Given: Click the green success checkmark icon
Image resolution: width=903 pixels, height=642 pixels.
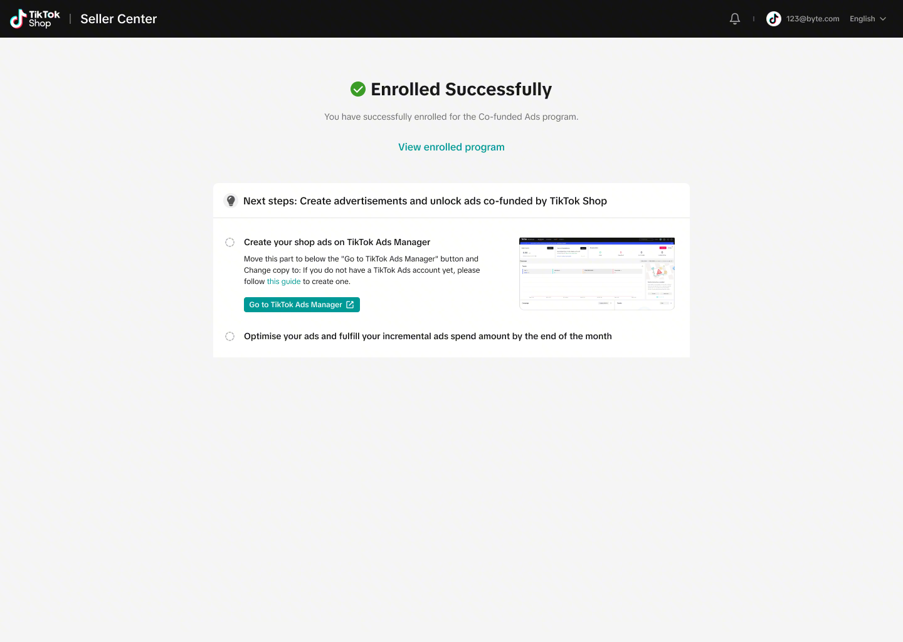Looking at the screenshot, I should click(x=358, y=89).
